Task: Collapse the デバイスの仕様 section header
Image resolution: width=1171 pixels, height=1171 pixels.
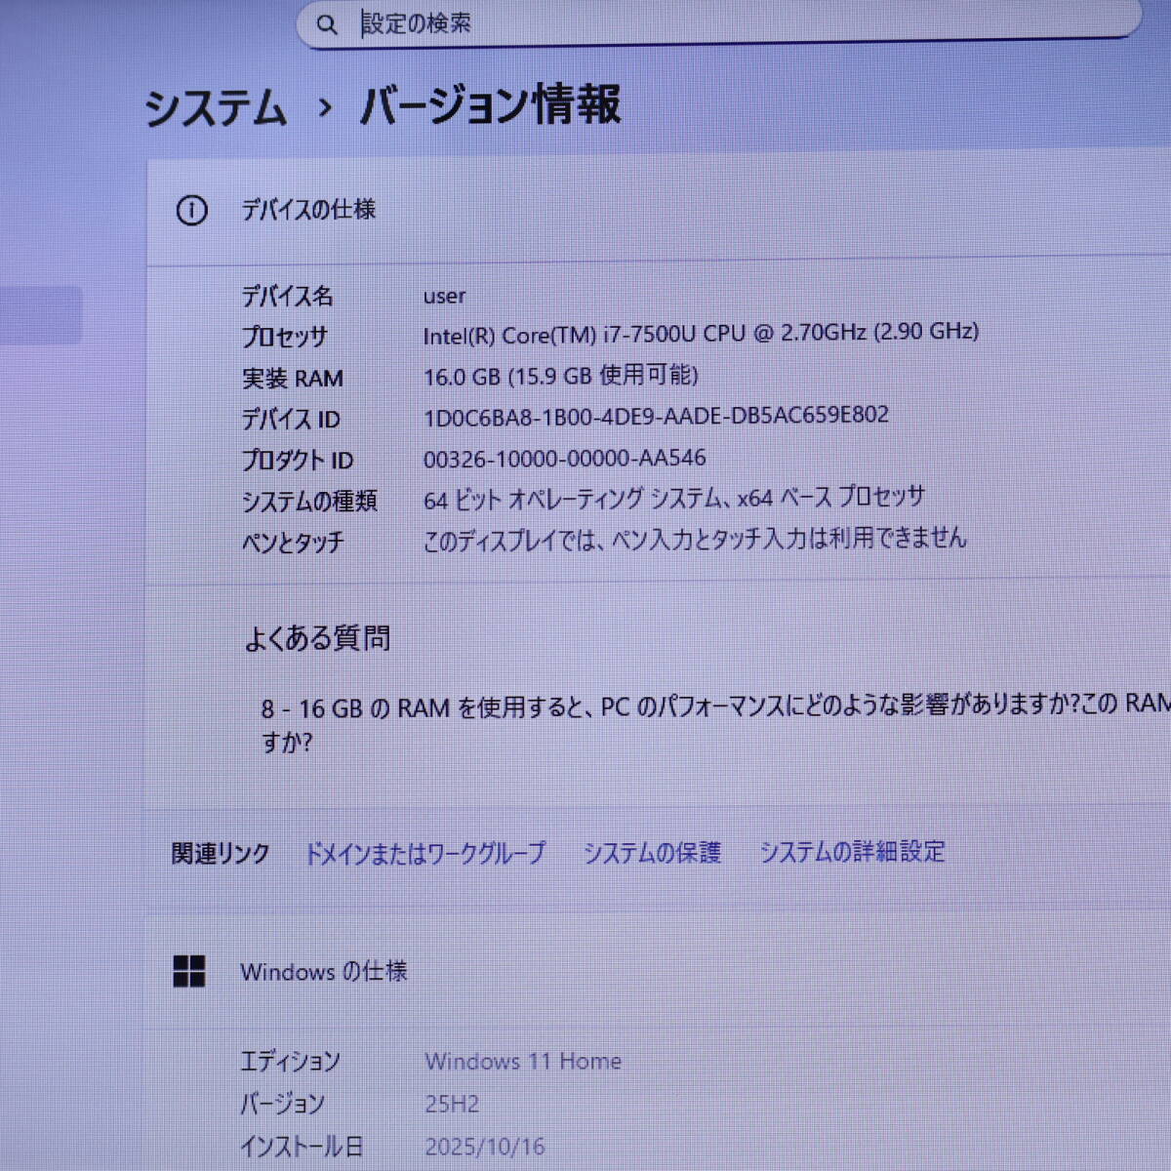Action: (659, 210)
